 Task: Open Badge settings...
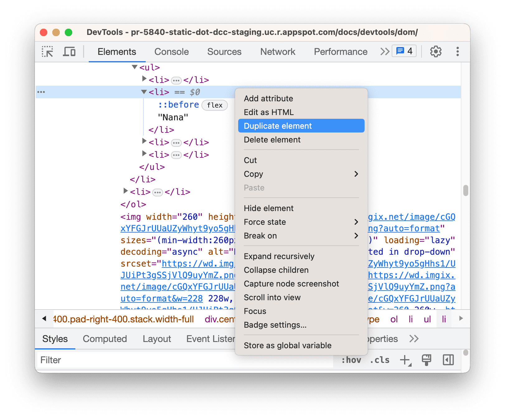coord(301,325)
